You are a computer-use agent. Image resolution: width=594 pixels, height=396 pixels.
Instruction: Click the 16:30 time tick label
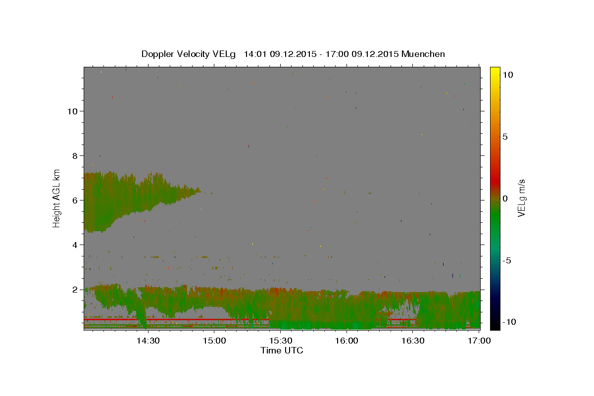click(413, 341)
